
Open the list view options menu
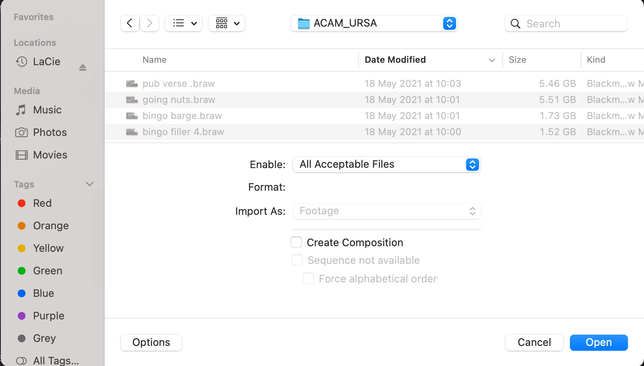184,23
